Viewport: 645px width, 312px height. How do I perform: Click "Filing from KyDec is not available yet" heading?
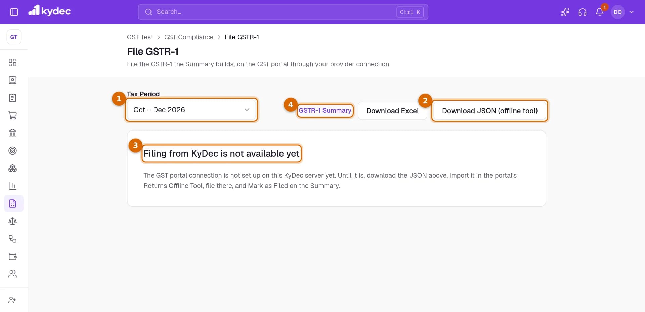point(221,153)
